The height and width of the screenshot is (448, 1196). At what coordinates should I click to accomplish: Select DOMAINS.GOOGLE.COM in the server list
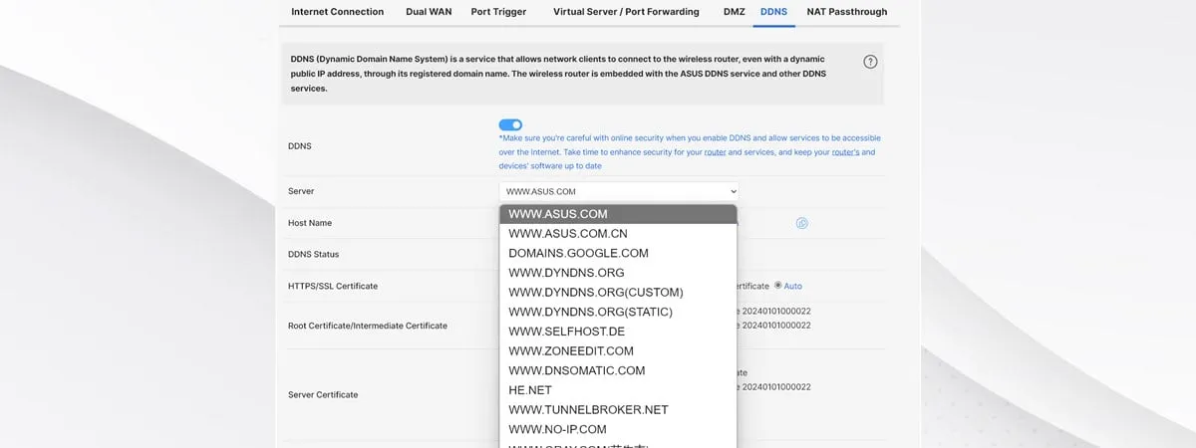pos(578,253)
